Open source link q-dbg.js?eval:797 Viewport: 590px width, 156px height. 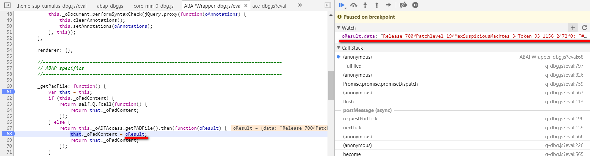(x=564, y=66)
